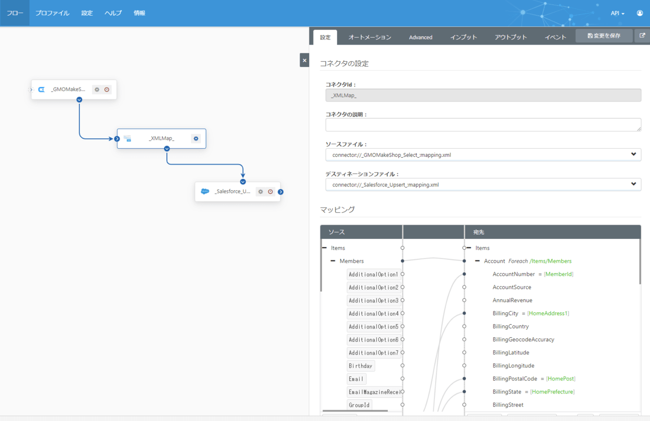Image resolution: width=650 pixels, height=421 pixels.
Task: Open the 情報 menu
Action: click(140, 13)
